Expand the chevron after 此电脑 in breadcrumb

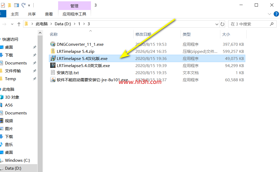[51, 24]
